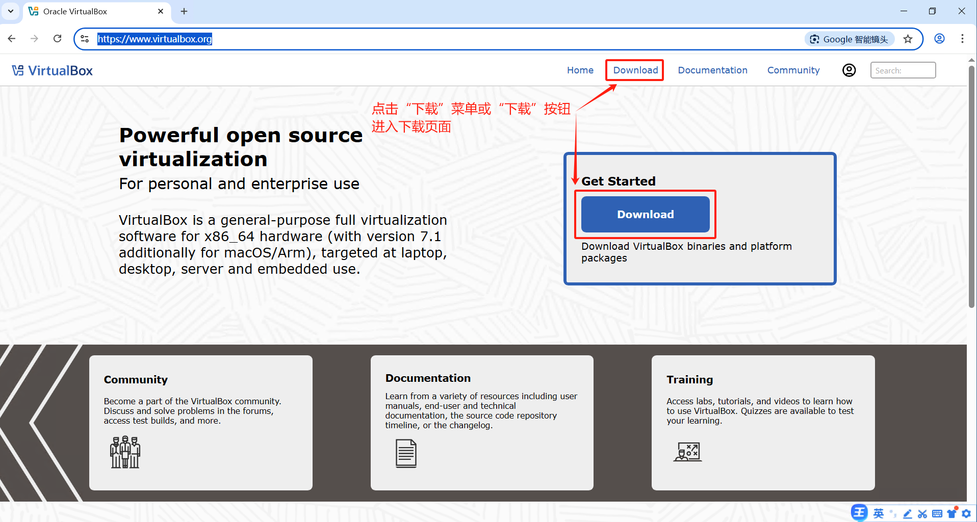The height and width of the screenshot is (522, 977).
Task: Click the 'Get Started' heading text
Action: (619, 181)
